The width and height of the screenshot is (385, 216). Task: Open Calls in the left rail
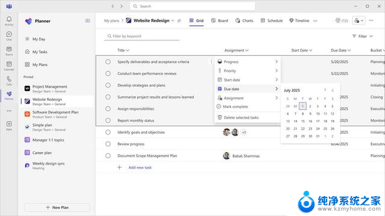pos(9,81)
